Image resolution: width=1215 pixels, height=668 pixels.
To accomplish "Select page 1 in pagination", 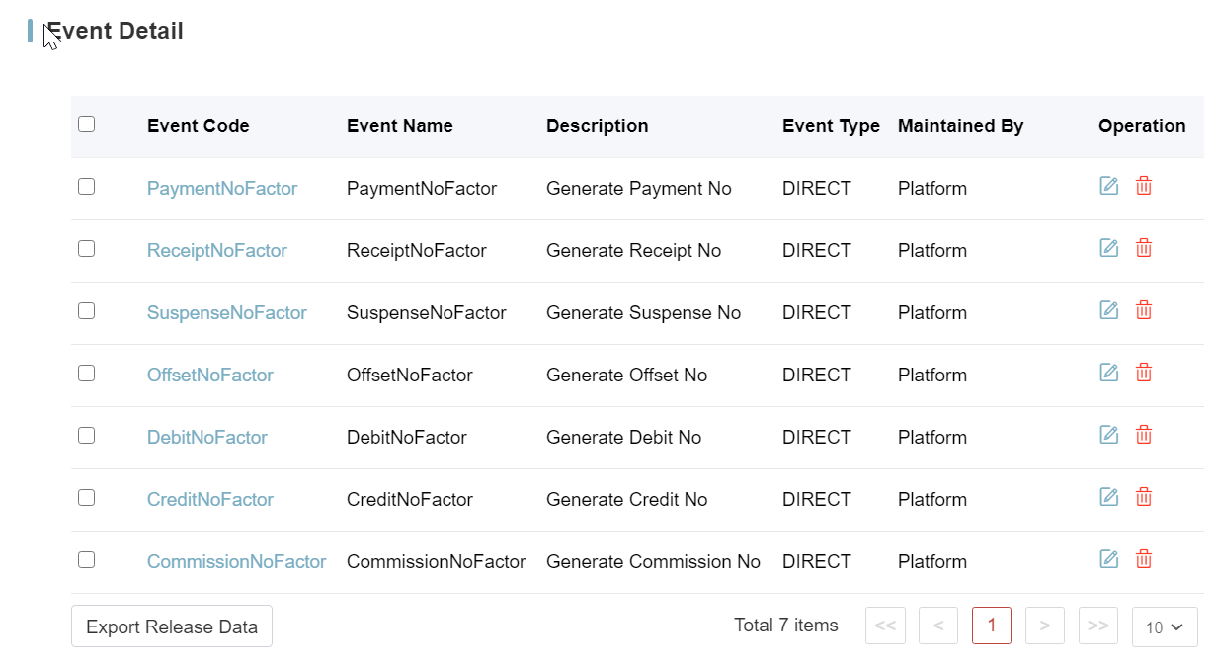I will [991, 626].
